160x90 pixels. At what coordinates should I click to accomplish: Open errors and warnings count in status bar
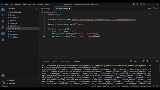pos(5,86)
